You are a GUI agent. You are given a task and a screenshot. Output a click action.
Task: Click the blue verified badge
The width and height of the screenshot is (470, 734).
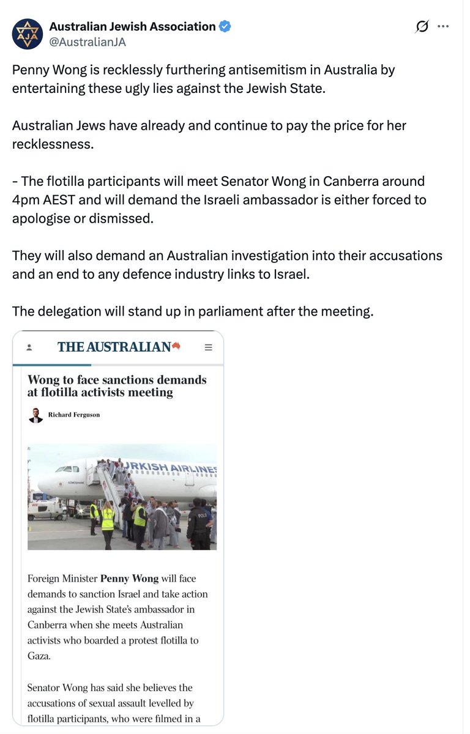[x=225, y=26]
